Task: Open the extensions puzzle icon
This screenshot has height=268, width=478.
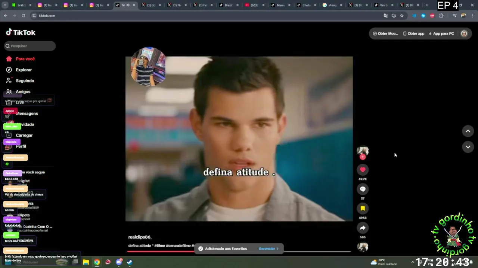Action: (x=441, y=16)
